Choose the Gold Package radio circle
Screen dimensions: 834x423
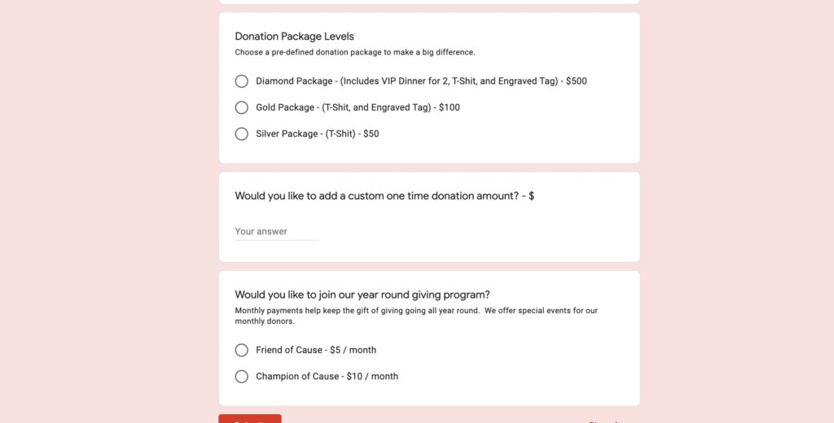coord(241,107)
